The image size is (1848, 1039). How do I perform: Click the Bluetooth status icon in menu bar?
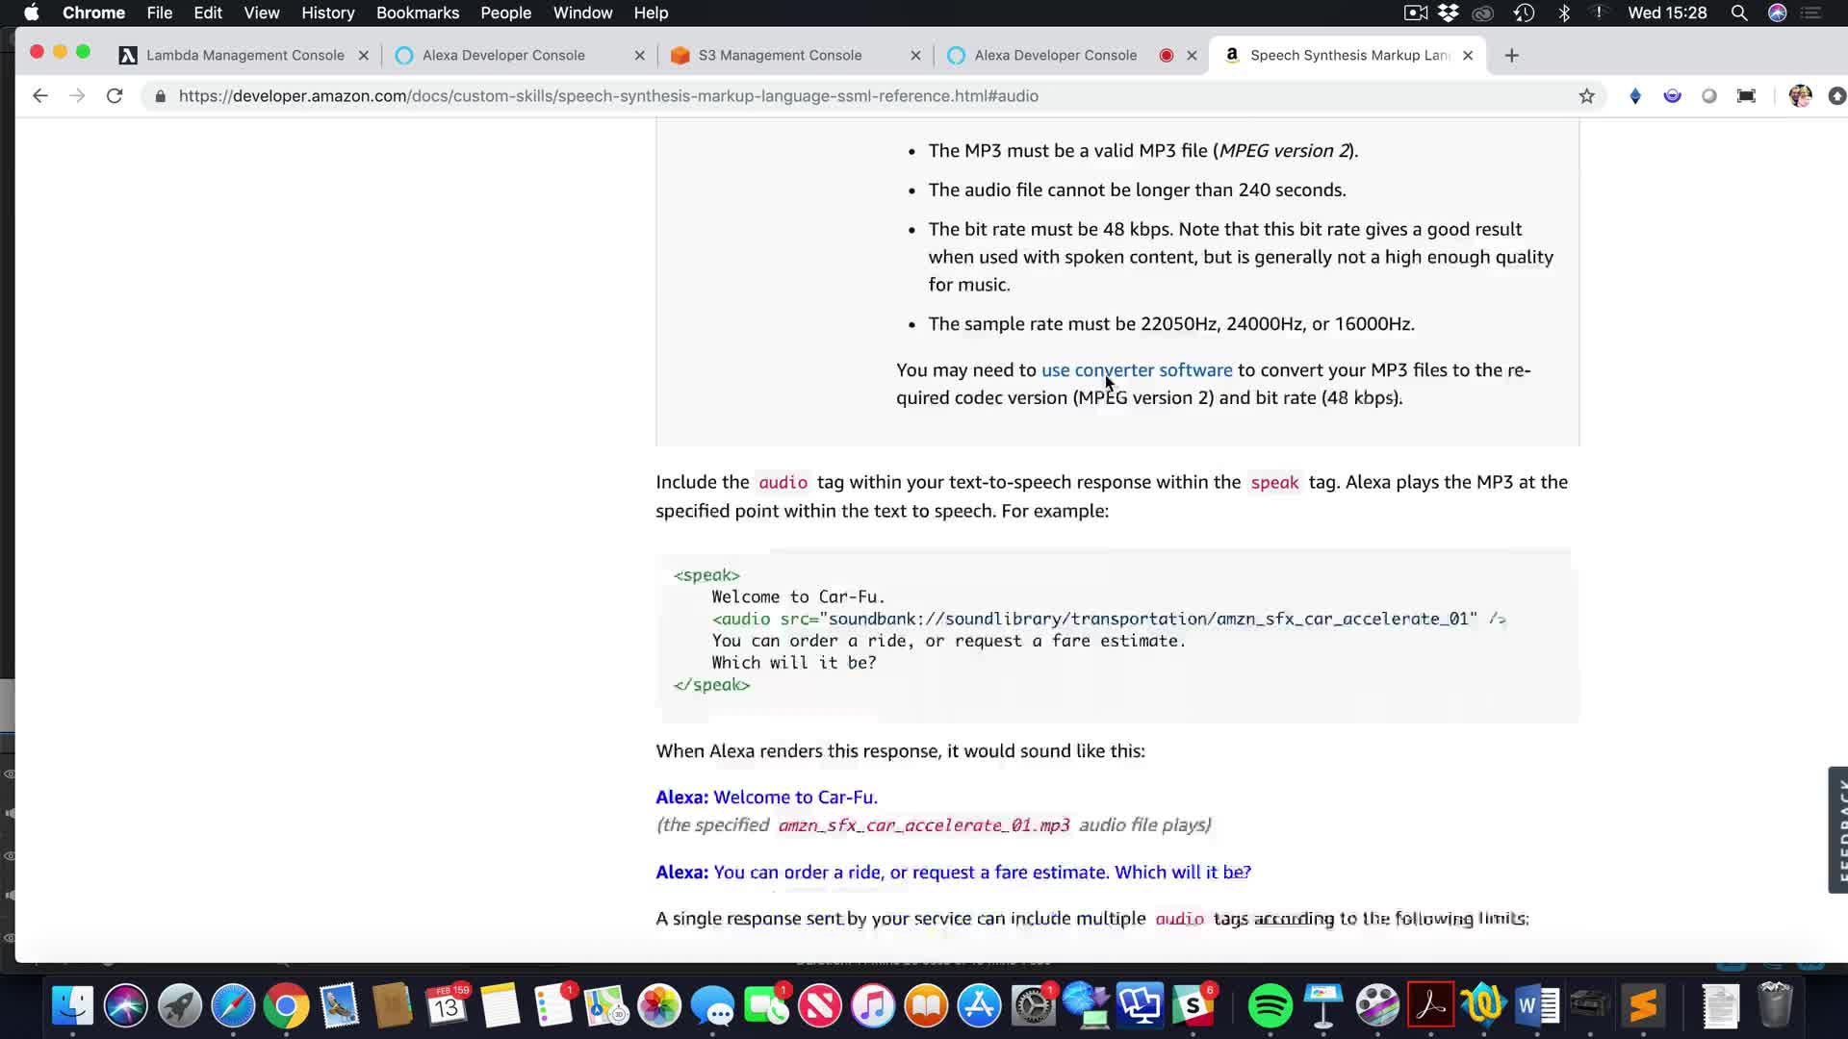(x=1564, y=13)
